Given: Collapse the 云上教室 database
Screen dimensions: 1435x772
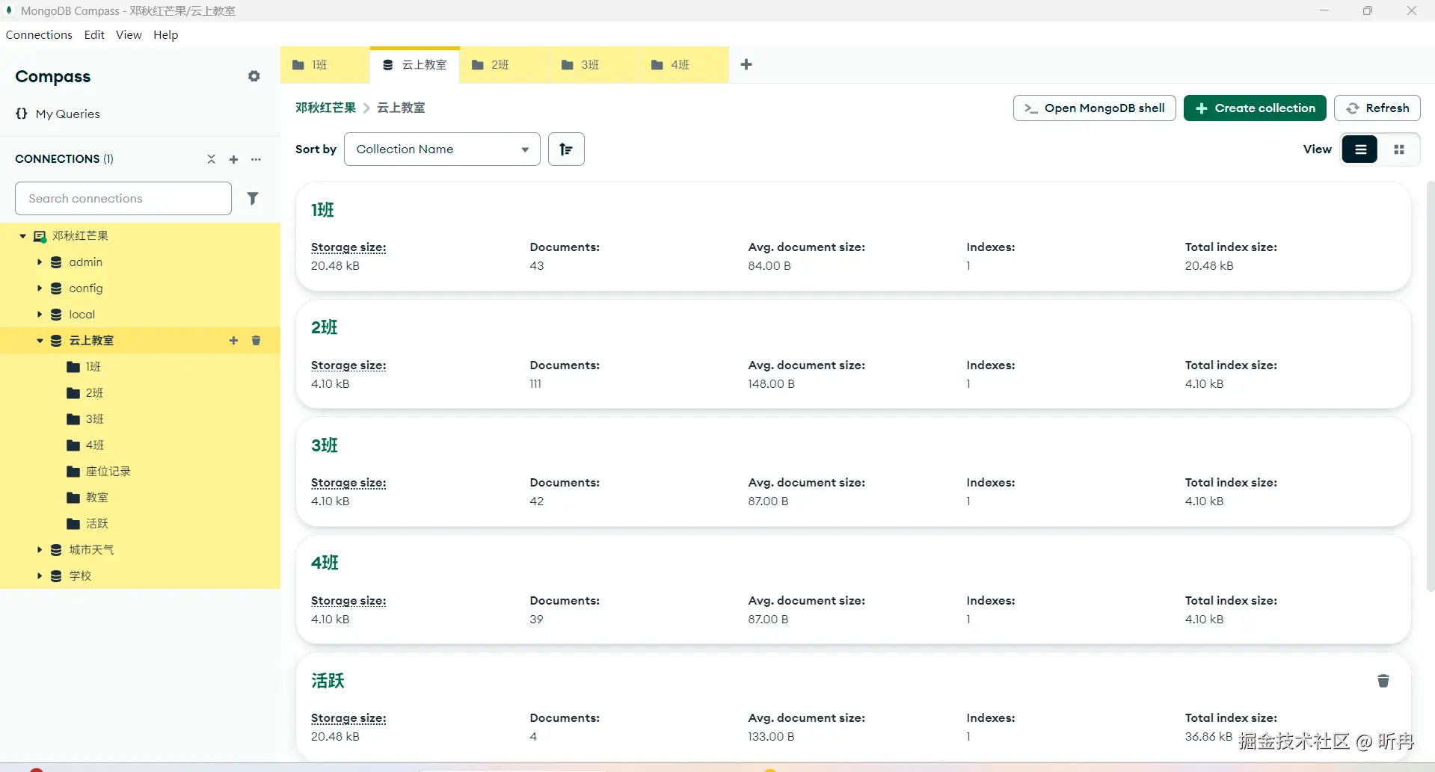Looking at the screenshot, I should [40, 341].
